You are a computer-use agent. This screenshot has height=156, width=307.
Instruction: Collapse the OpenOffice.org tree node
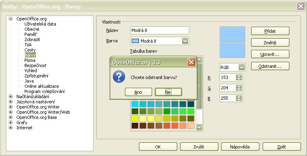[10, 19]
